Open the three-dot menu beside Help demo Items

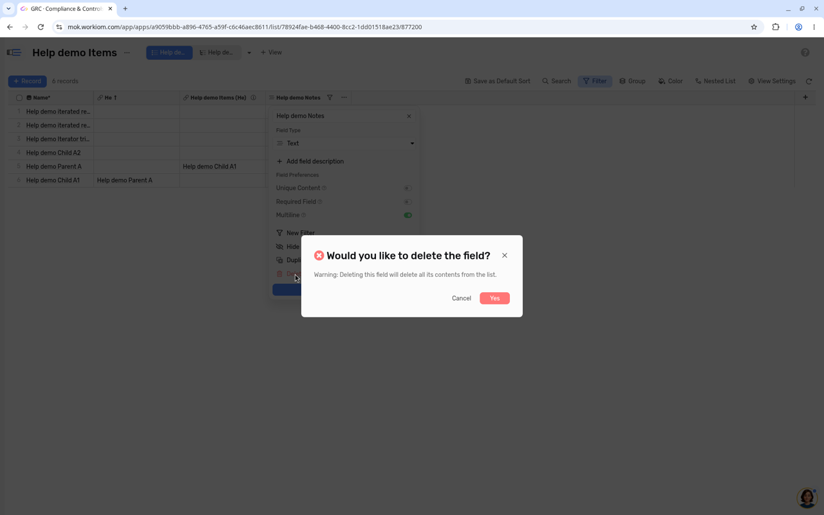[x=127, y=53]
